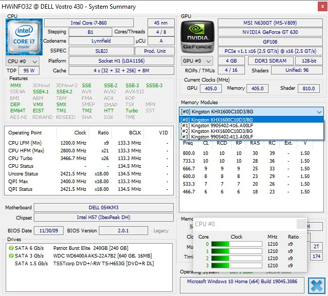Screen dimensions: 328x296
Task: Select module #0 Kingston KHX1600C10D3/8G in list
Action: pyautogui.click(x=252, y=120)
